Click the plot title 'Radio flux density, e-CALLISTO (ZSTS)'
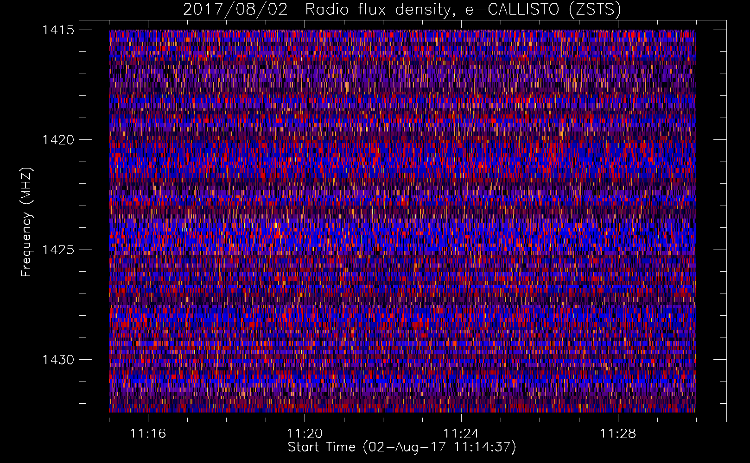Screen dimensions: 750x463 [x=463, y=9]
